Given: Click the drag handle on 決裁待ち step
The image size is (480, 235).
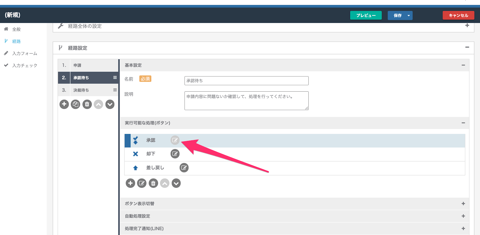Looking at the screenshot, I should click(x=115, y=90).
